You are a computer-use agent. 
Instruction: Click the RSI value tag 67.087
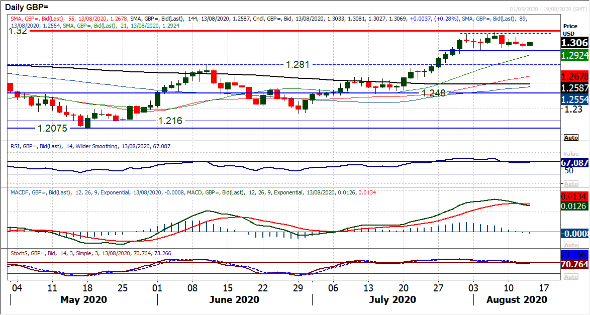[x=575, y=163]
